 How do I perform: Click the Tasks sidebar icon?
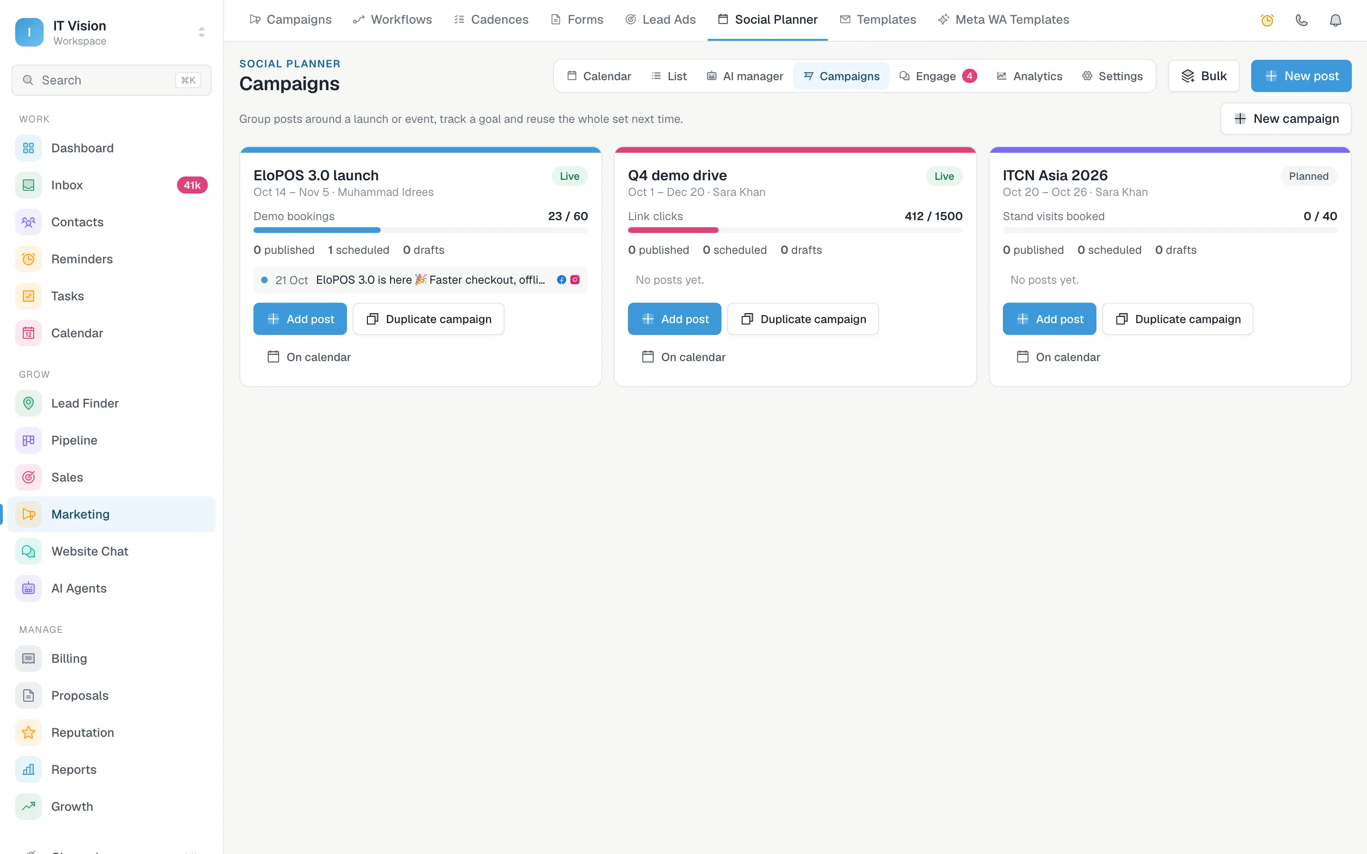coord(28,296)
